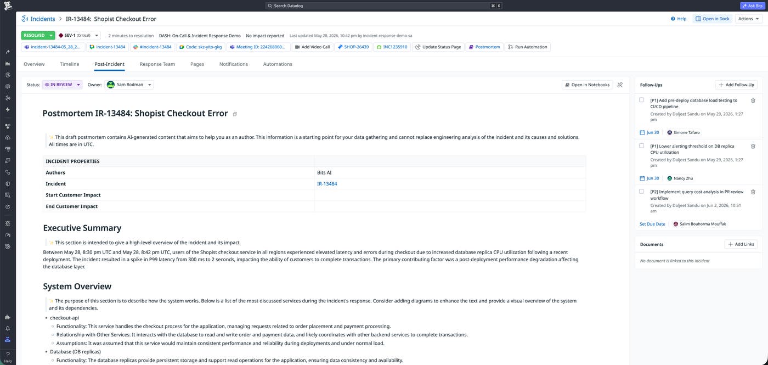
Task: Switch to the Notifications tab
Action: tap(234, 64)
